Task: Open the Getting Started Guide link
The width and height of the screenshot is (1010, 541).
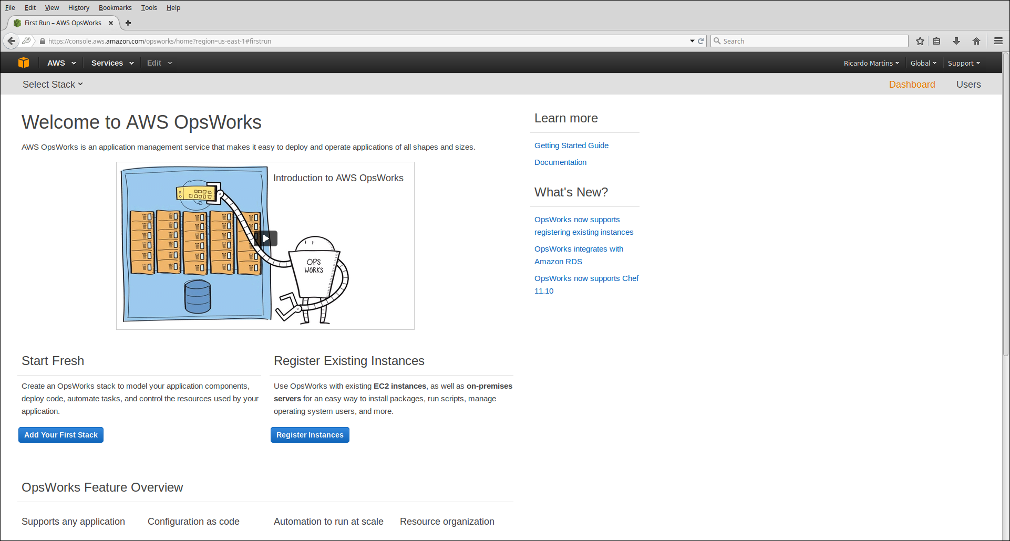Action: pyautogui.click(x=571, y=145)
